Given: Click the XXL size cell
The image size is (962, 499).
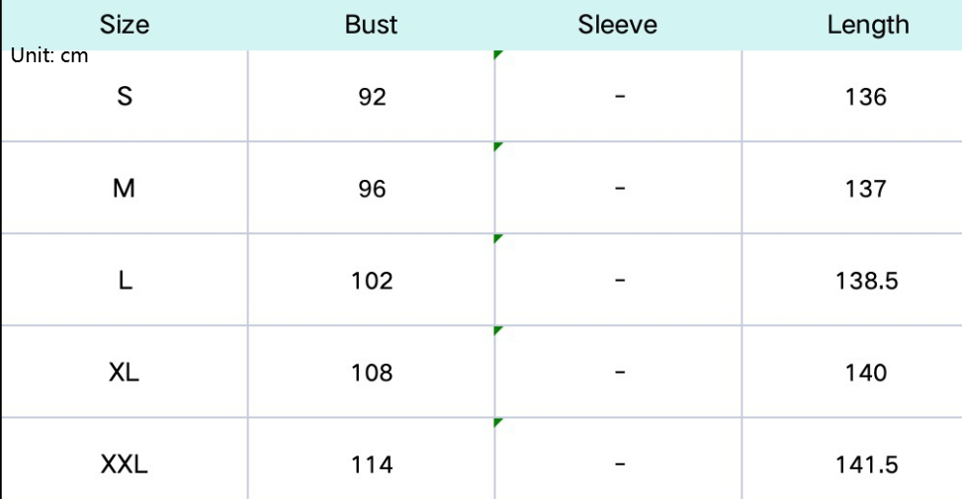Looking at the screenshot, I should tap(125, 463).
